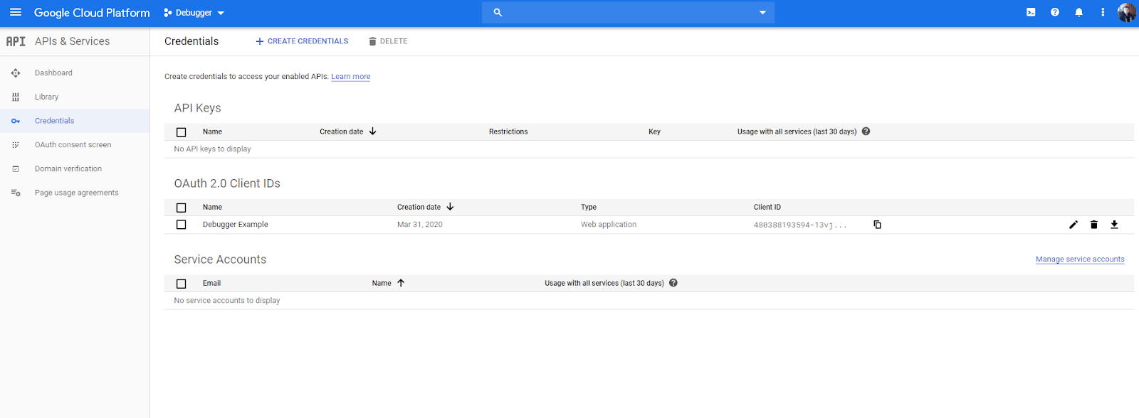The width and height of the screenshot is (1139, 418).
Task: Tick the OAuth Client IDs select-all checkbox
Action: [x=181, y=208]
